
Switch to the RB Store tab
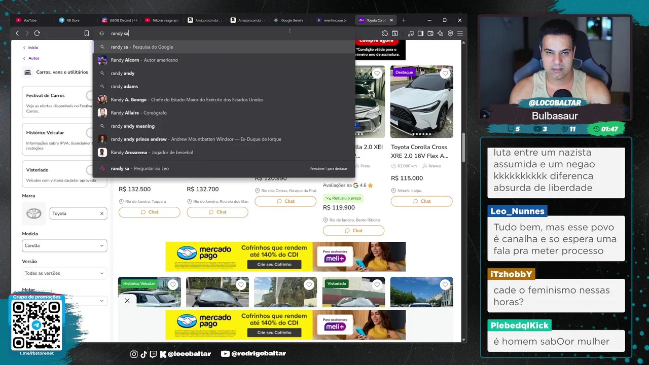coord(75,20)
